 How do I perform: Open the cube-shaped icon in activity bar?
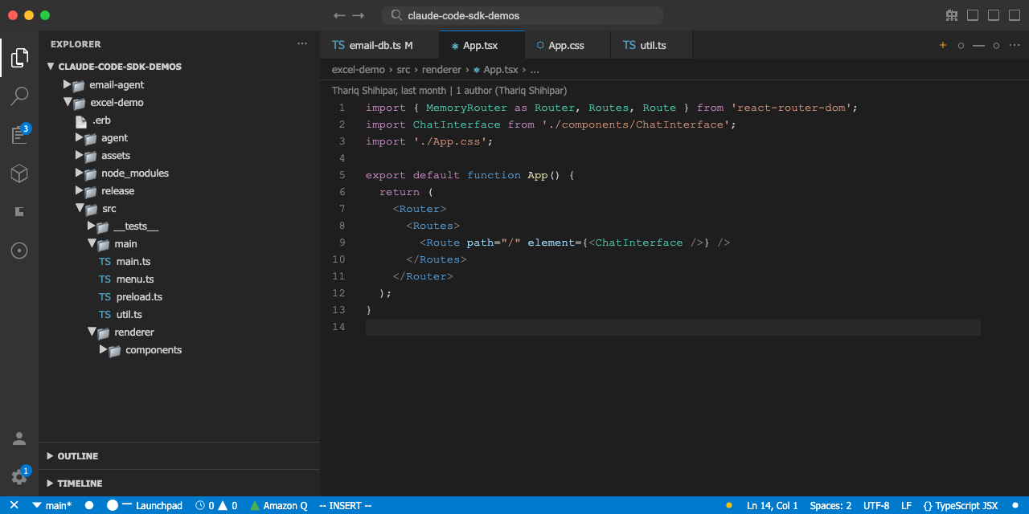click(x=19, y=173)
